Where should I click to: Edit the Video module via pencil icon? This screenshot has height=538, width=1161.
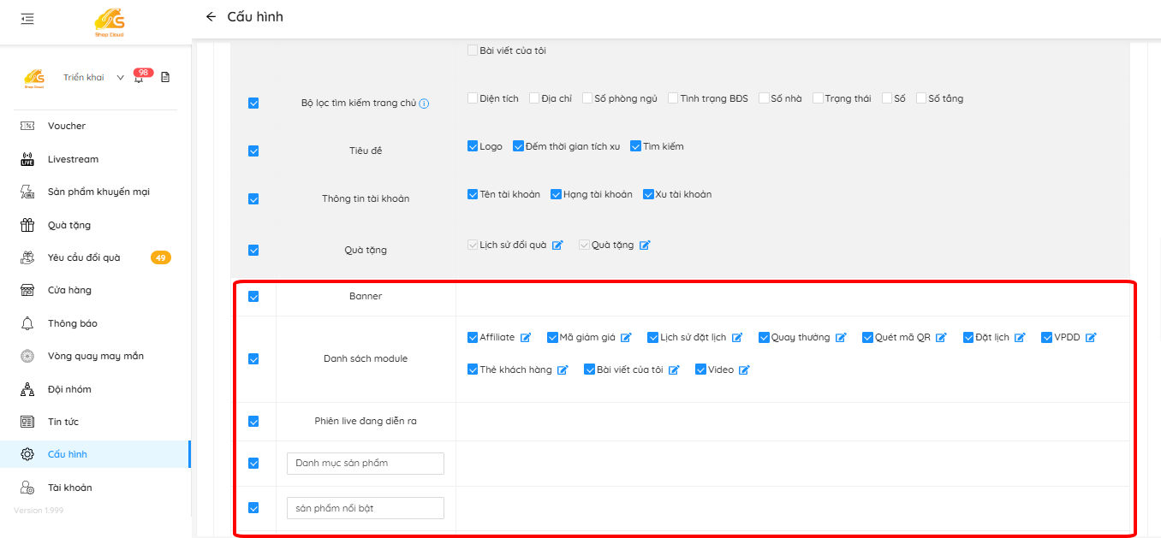pyautogui.click(x=744, y=370)
